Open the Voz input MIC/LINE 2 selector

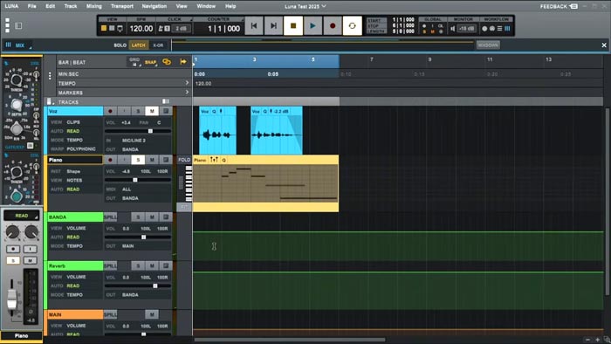click(134, 141)
